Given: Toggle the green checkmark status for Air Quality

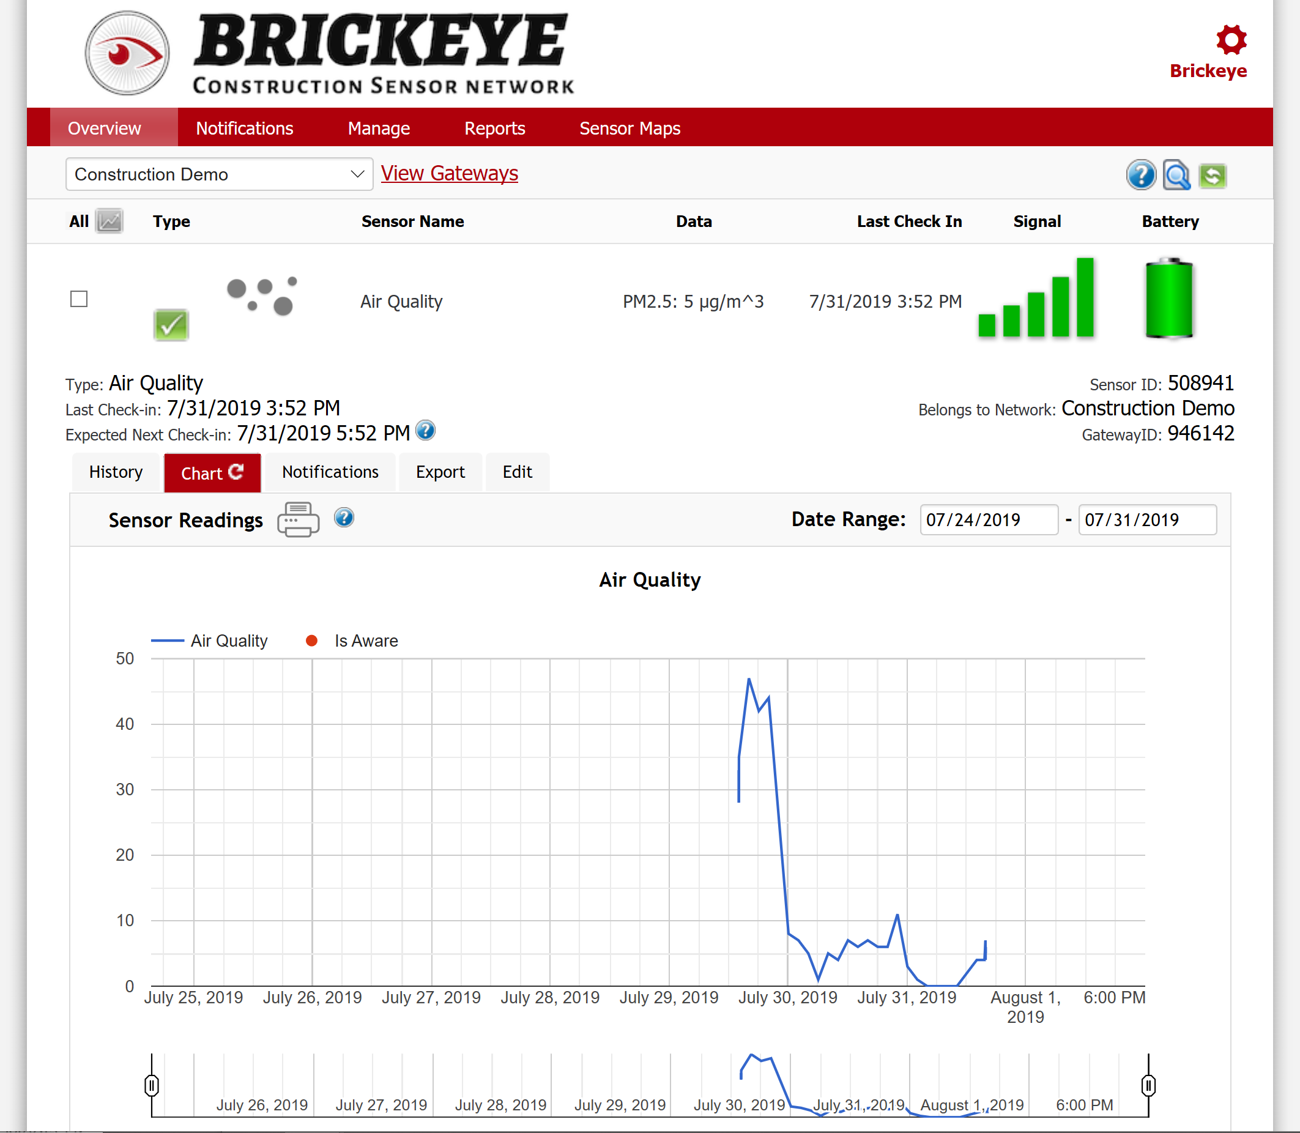Looking at the screenshot, I should 171,325.
